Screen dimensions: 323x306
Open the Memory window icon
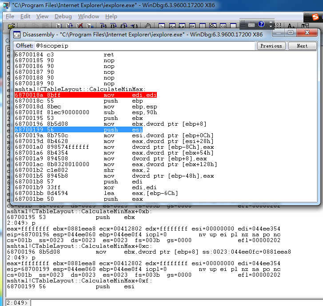pyautogui.click(x=203, y=26)
